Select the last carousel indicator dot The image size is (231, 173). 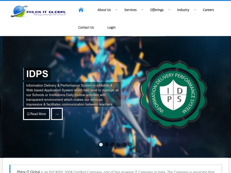(x=130, y=144)
